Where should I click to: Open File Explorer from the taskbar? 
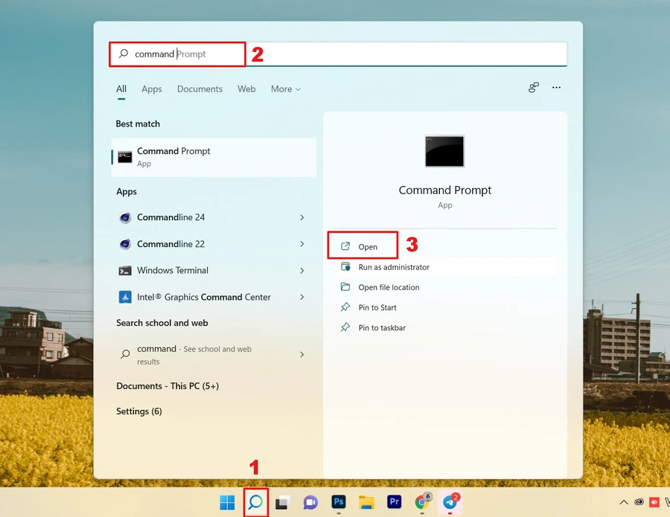tap(366, 502)
